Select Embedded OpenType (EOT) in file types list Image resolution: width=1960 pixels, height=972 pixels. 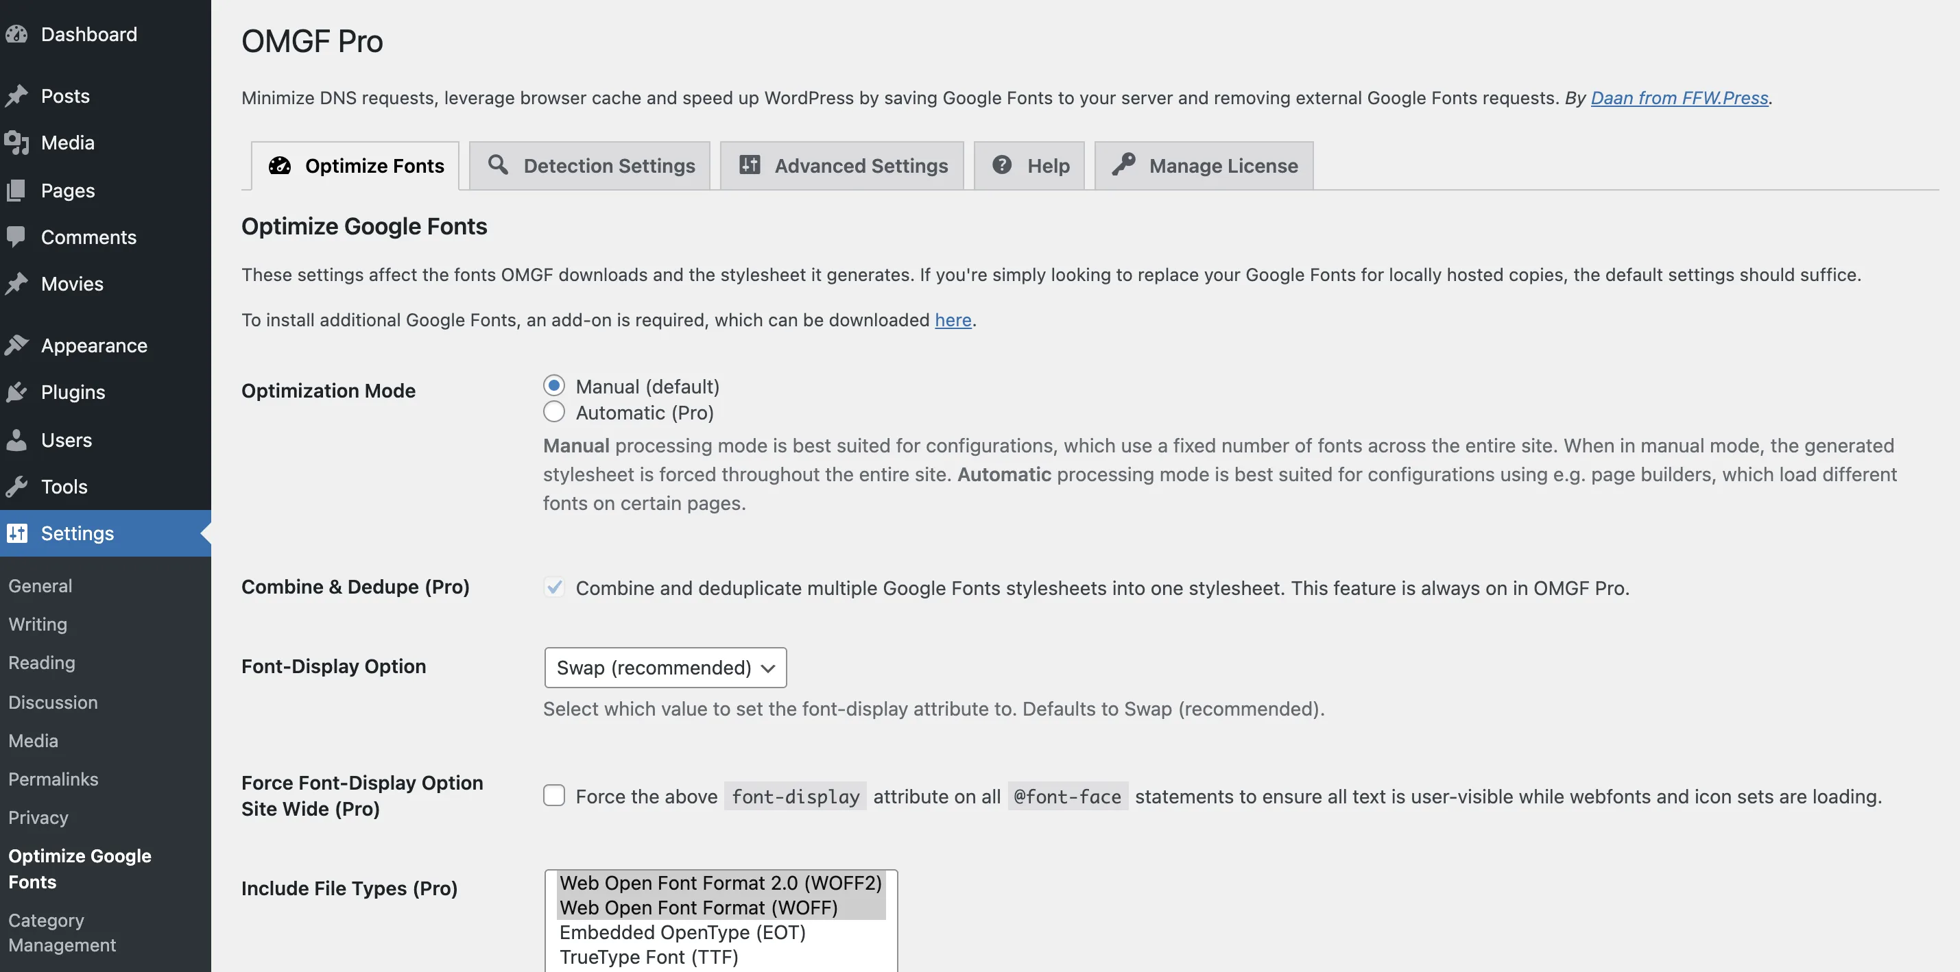[682, 932]
